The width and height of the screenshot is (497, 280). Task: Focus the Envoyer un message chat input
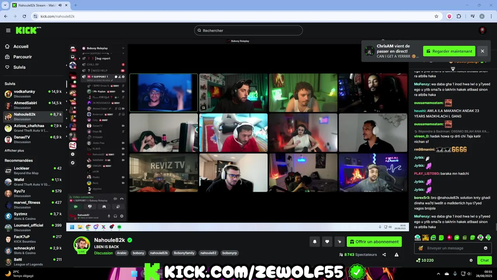(x=453, y=248)
